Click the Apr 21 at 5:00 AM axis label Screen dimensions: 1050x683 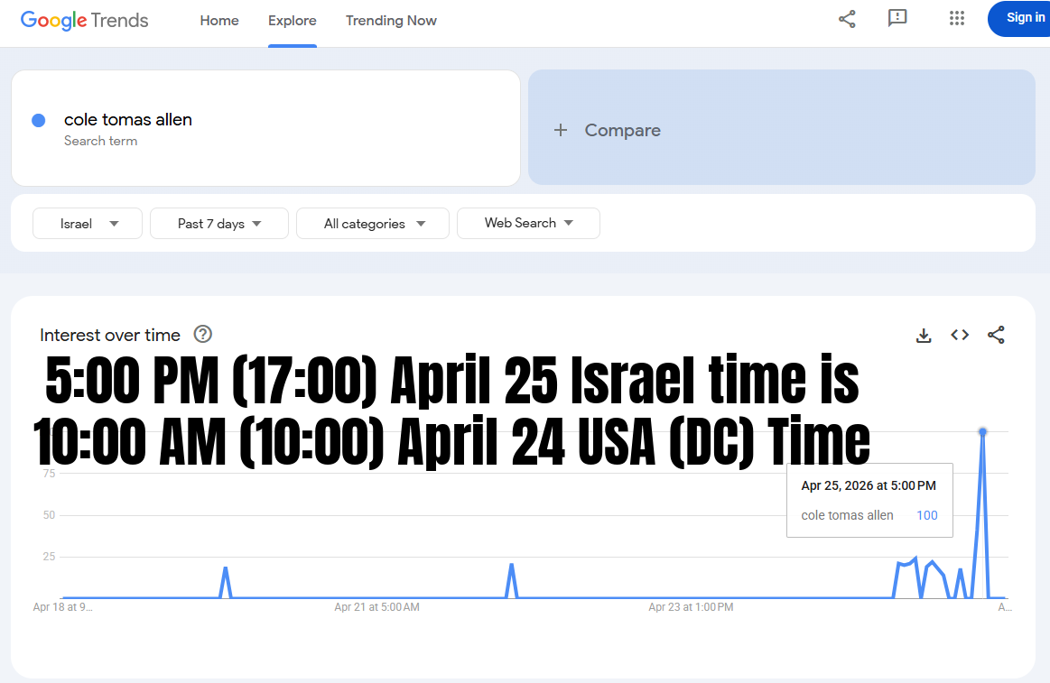coord(377,606)
